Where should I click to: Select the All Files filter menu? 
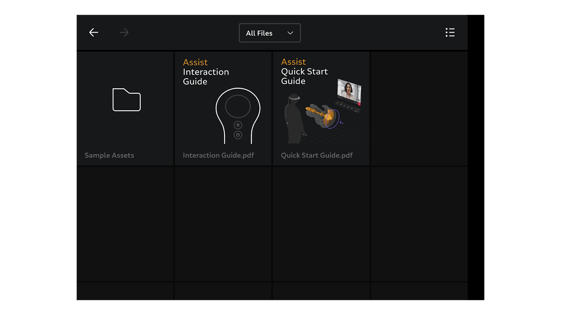(x=269, y=33)
